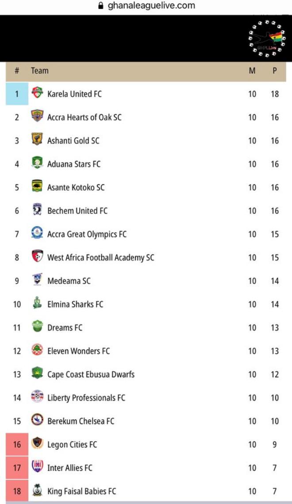The image size is (292, 504).
Task: Open King Faisal Babies FC team page
Action: [82, 491]
